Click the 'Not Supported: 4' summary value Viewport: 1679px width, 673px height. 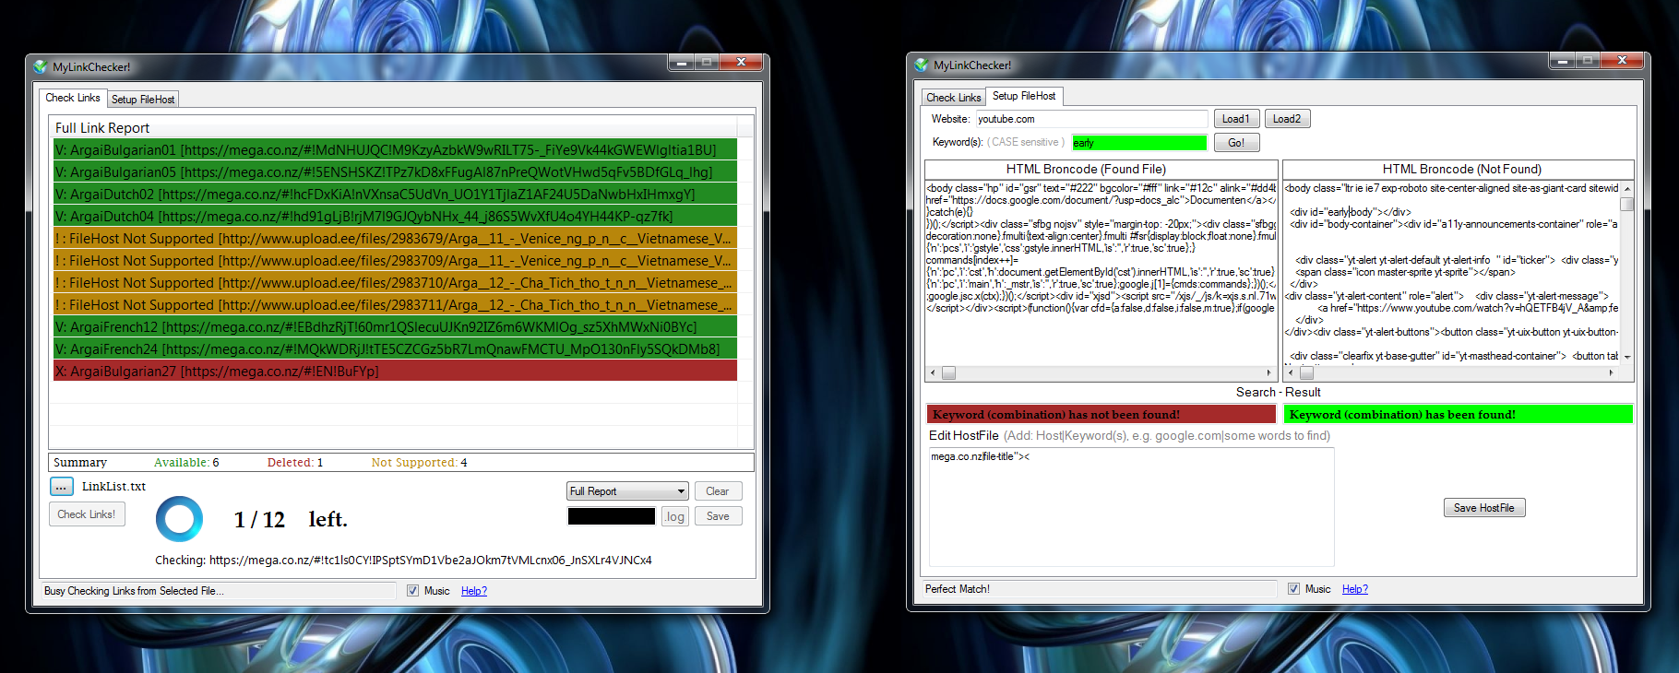420,463
